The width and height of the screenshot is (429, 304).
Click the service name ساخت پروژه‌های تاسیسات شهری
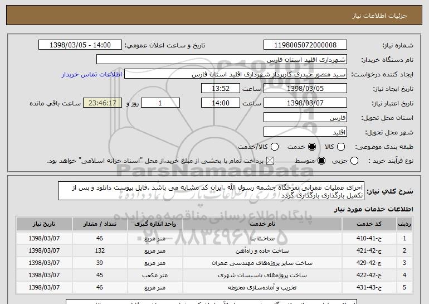(262, 275)
